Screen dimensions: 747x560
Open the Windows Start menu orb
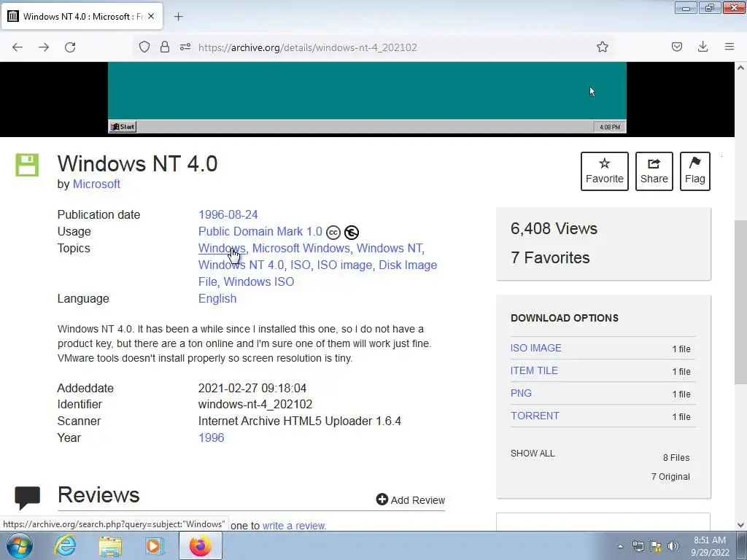coord(20,545)
